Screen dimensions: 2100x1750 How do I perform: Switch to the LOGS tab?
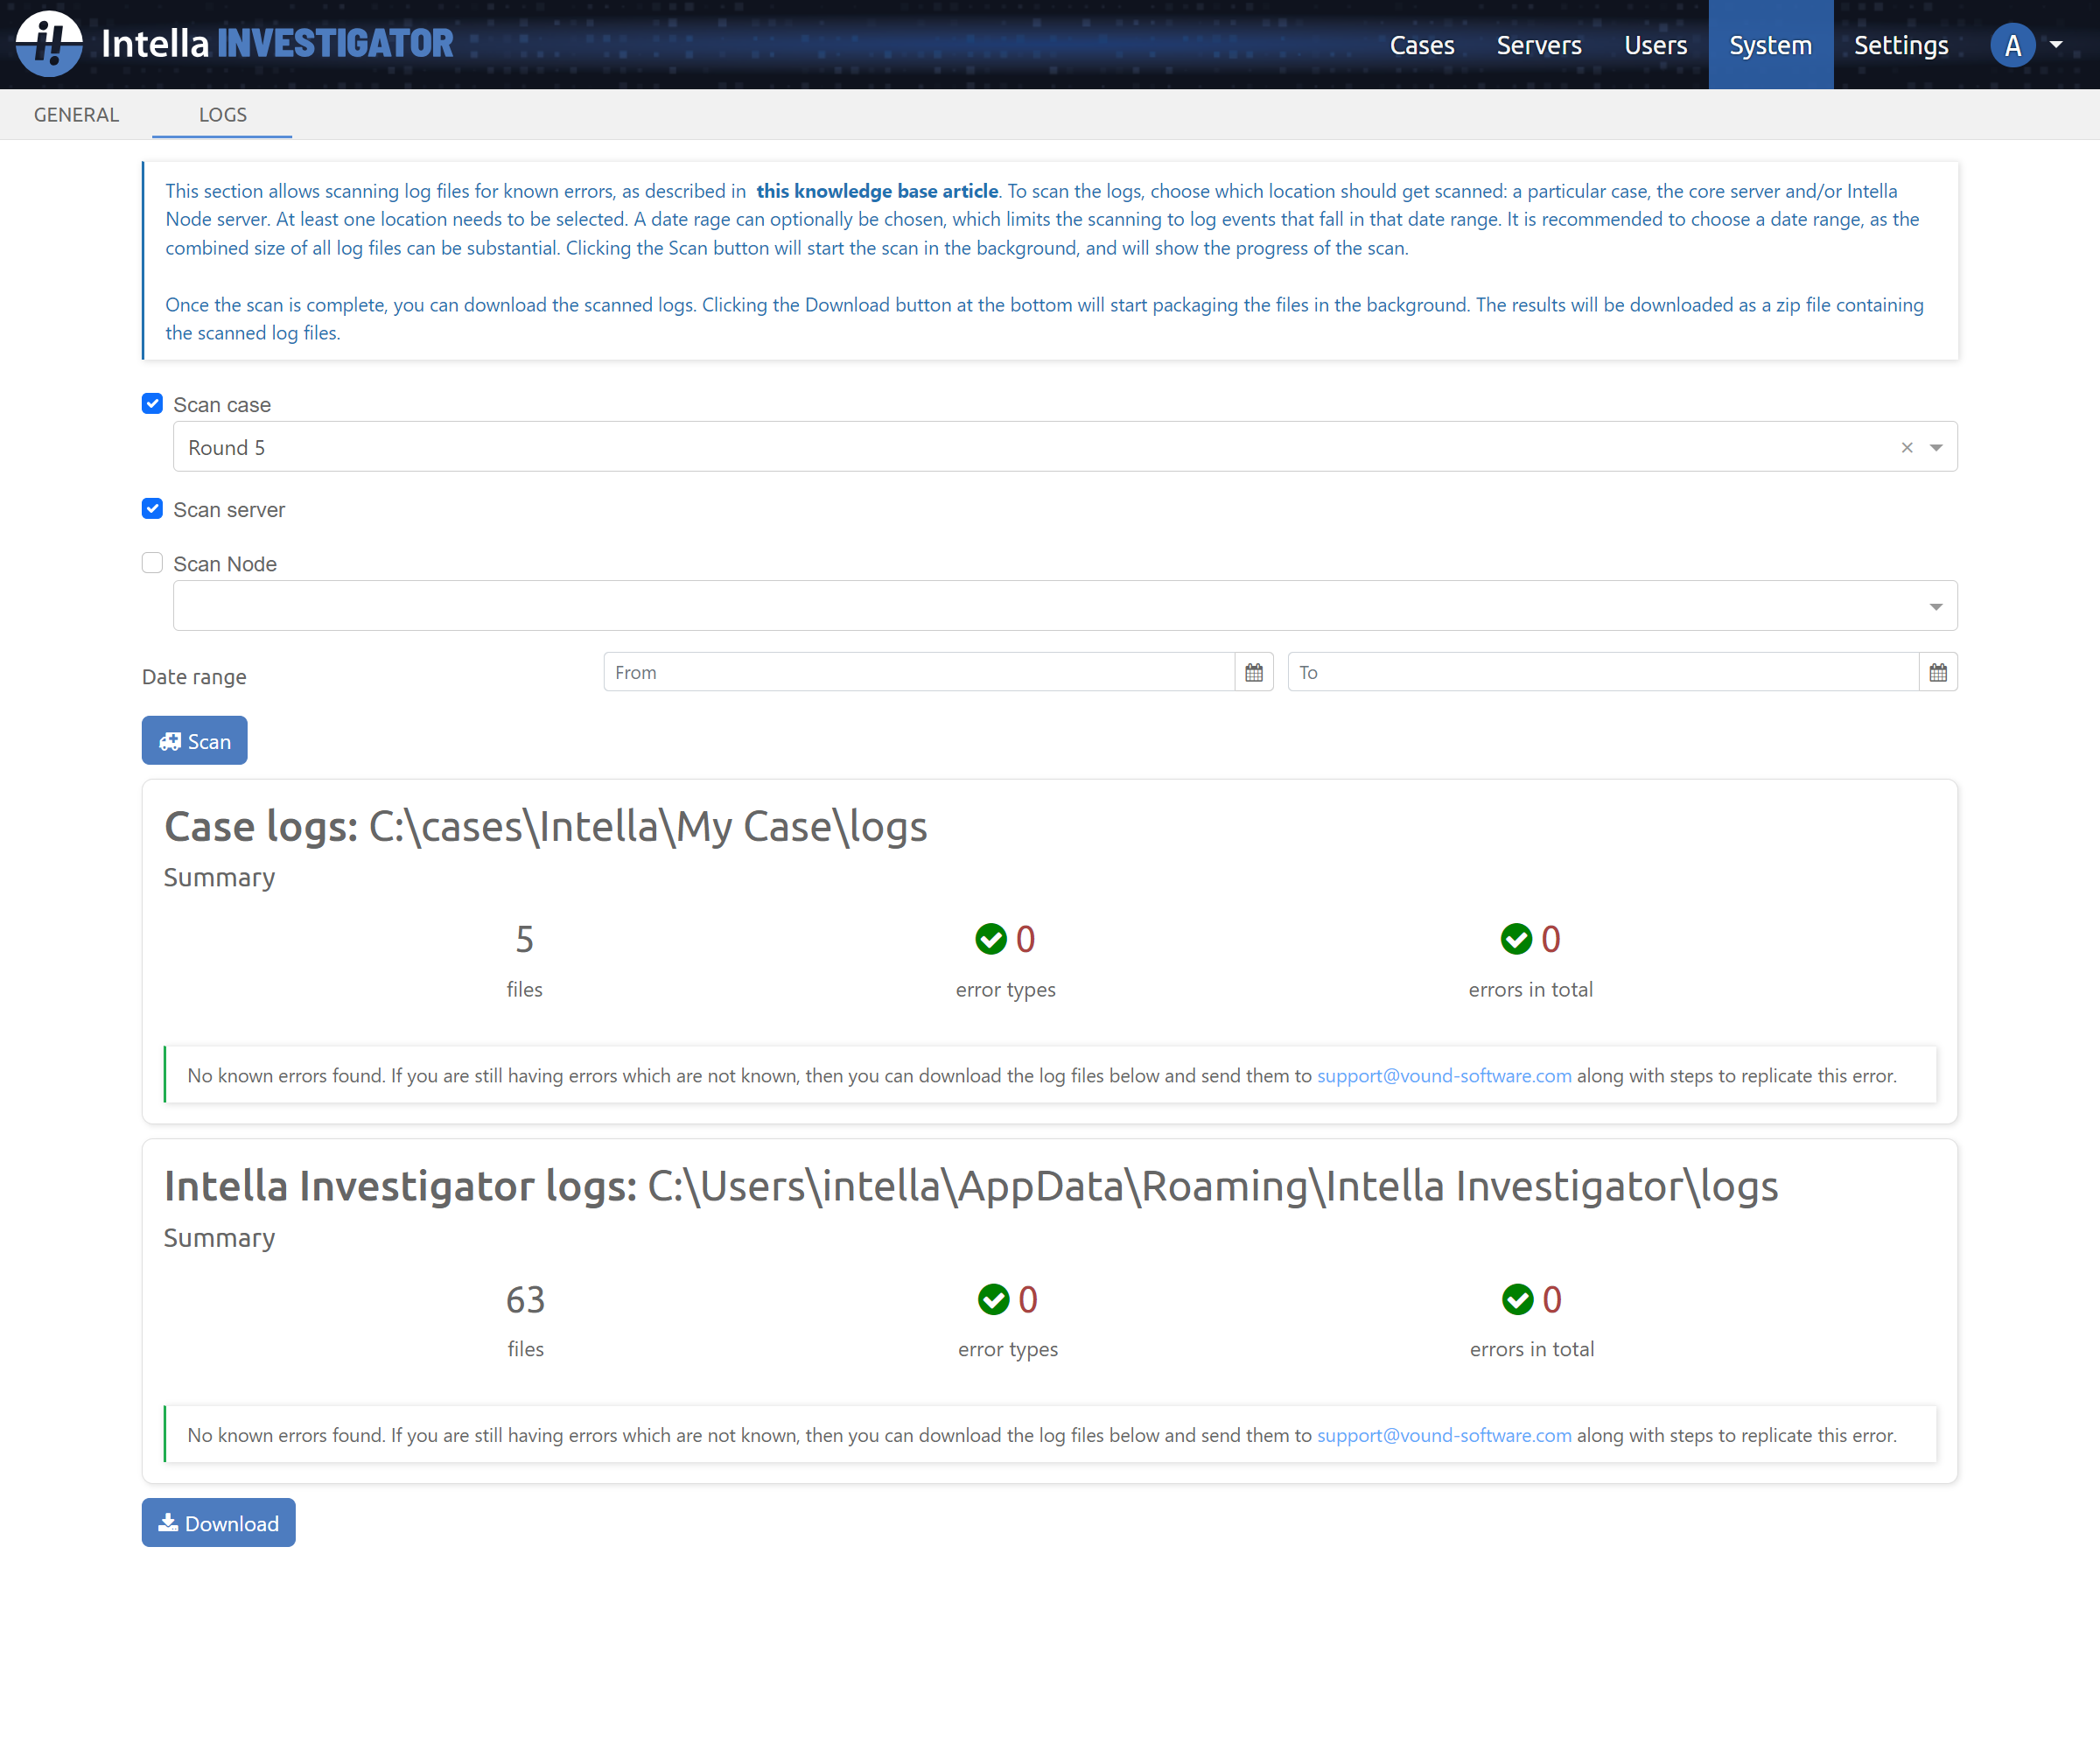tap(222, 114)
